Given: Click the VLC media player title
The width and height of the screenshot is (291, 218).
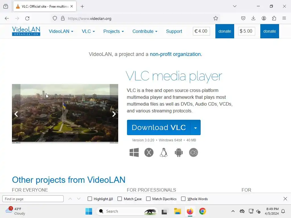Looking at the screenshot, I should 174,76.
